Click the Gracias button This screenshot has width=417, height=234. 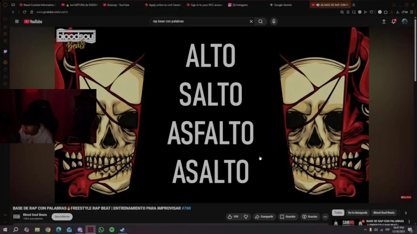pyautogui.click(x=309, y=217)
